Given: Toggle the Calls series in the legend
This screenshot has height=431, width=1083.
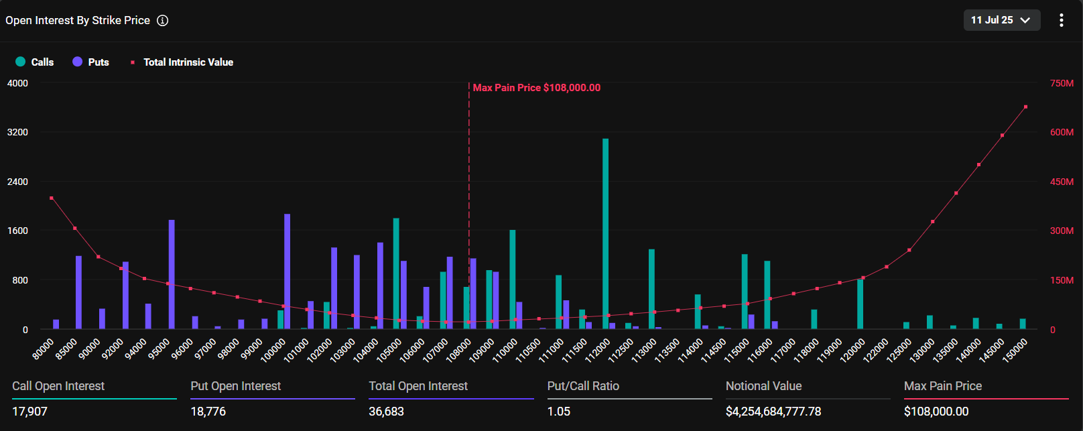Looking at the screenshot, I should [x=34, y=62].
